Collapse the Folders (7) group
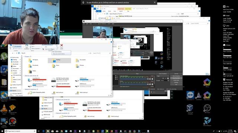This screenshot has width=238, height=133. point(24,57)
